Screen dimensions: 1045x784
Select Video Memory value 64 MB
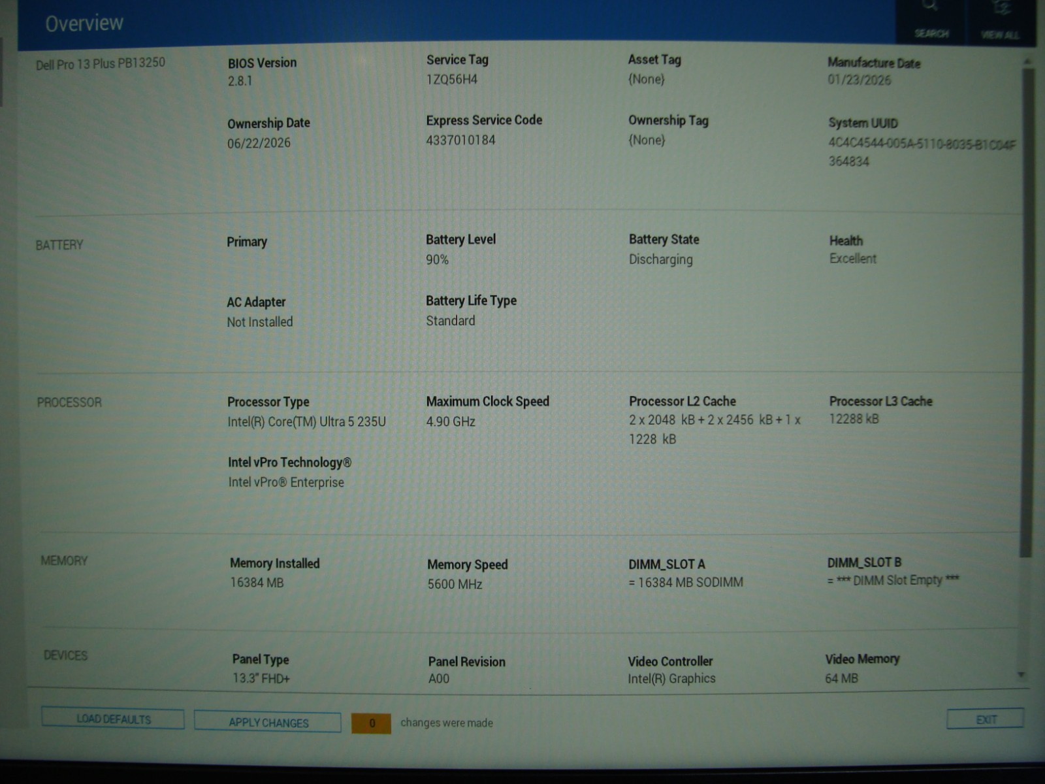click(x=841, y=678)
